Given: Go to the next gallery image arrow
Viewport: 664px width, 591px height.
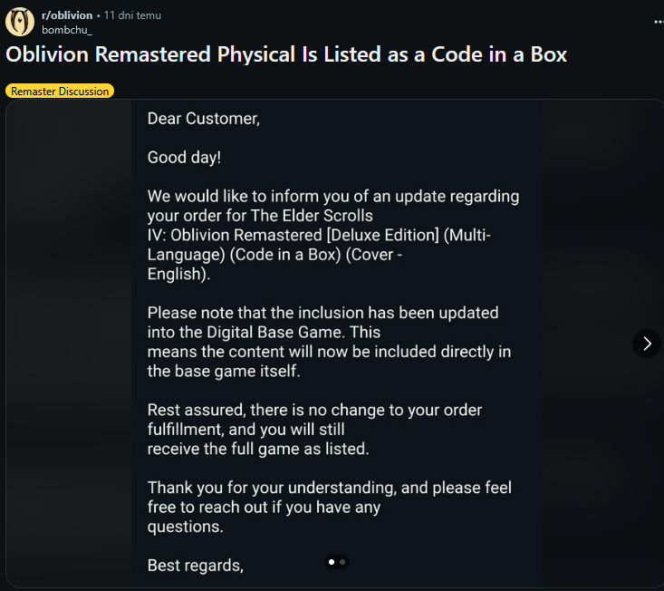Looking at the screenshot, I should click(646, 343).
